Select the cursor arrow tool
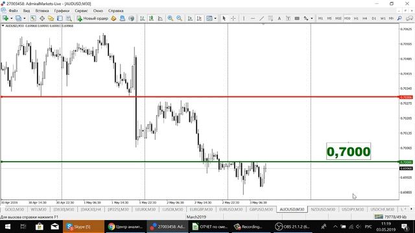The width and height of the screenshot is (415, 233). (224, 18)
